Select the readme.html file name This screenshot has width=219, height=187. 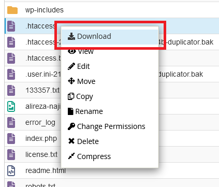pyautogui.click(x=46, y=170)
